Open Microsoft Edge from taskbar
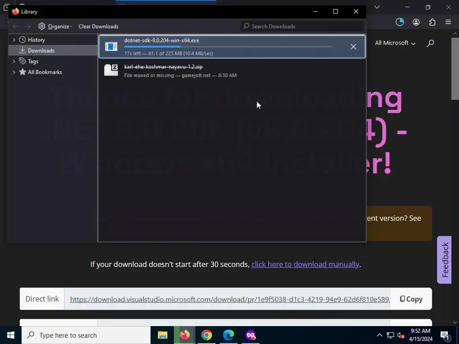 (228, 335)
